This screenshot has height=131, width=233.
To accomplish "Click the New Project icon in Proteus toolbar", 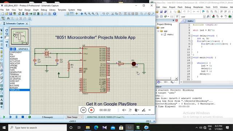I will coord(3,14).
